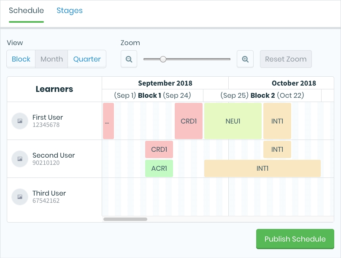Click the zoom slider handle
Screen dimensions: 341x258
pyautogui.click(x=163, y=59)
